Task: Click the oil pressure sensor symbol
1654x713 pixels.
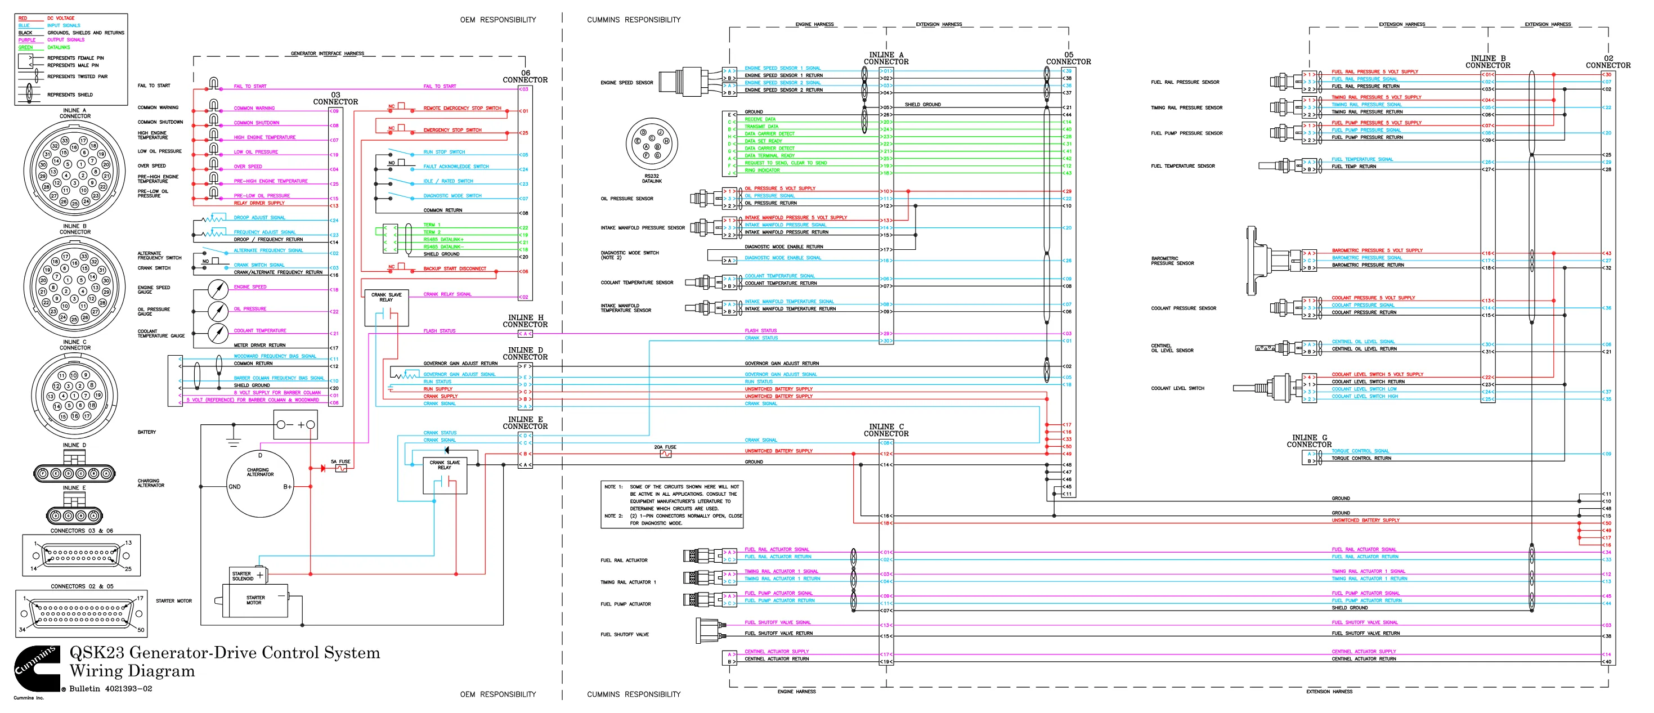Action: [x=706, y=198]
